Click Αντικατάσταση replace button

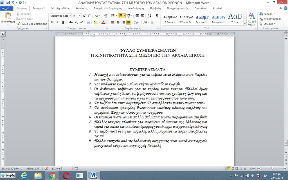pyautogui.click(x=270, y=19)
